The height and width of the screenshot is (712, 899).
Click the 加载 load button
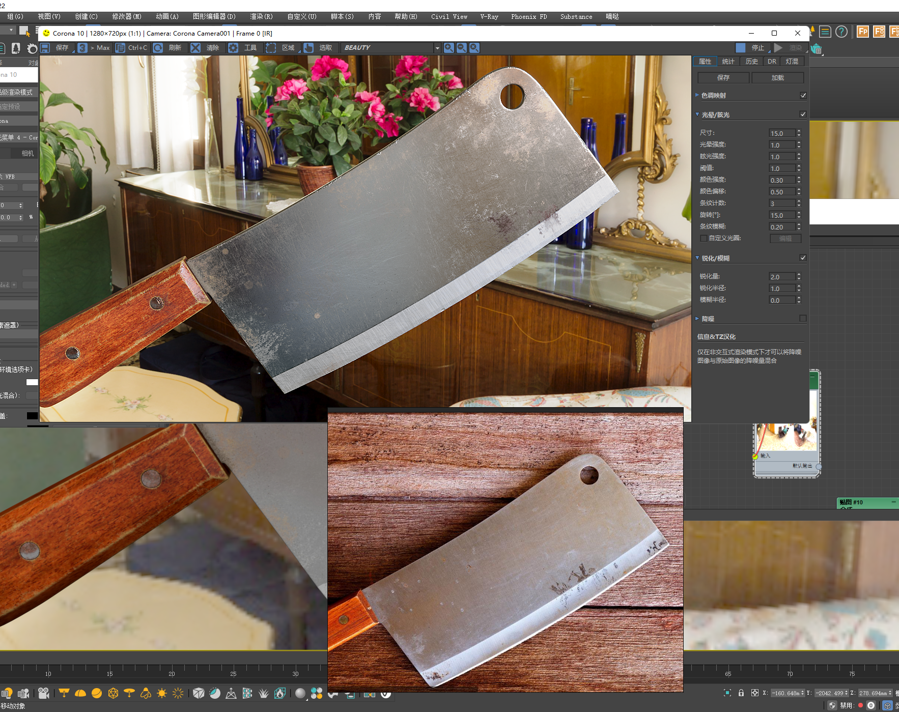777,78
